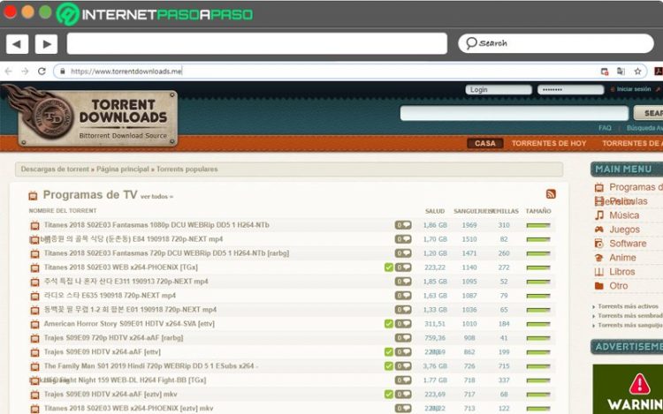Click the Anime category label
Image resolution: width=663 pixels, height=414 pixels.
pyautogui.click(x=622, y=258)
